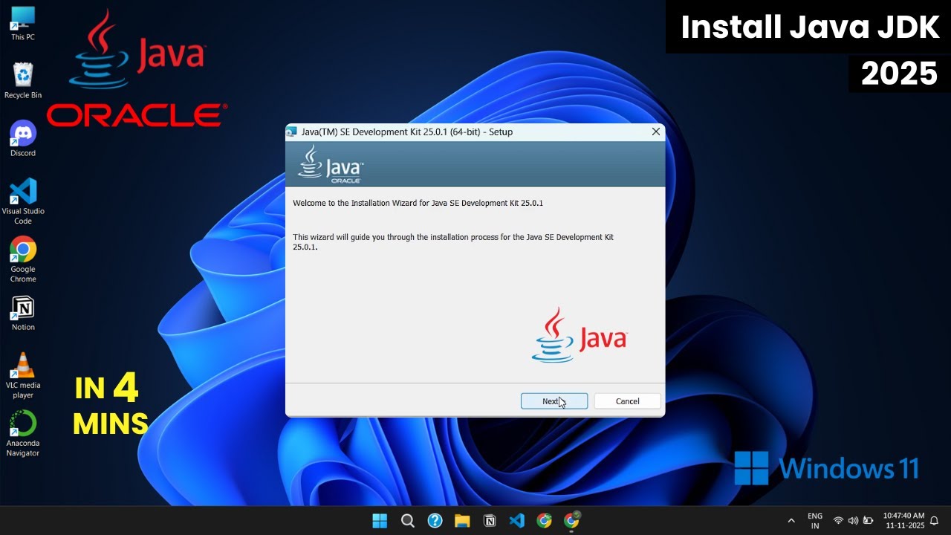Open Google Chrome from the taskbar
The image size is (951, 535).
click(x=545, y=520)
